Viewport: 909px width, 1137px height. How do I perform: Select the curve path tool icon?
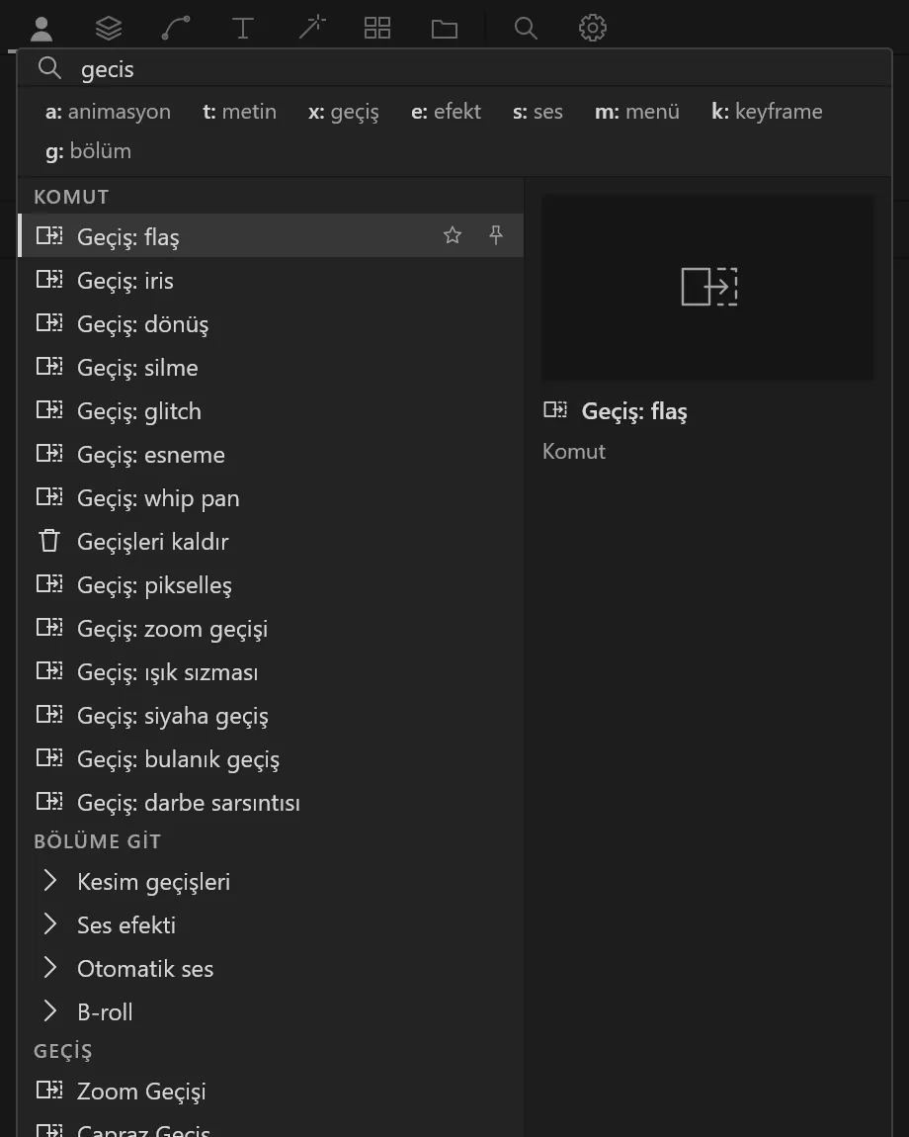176,29
